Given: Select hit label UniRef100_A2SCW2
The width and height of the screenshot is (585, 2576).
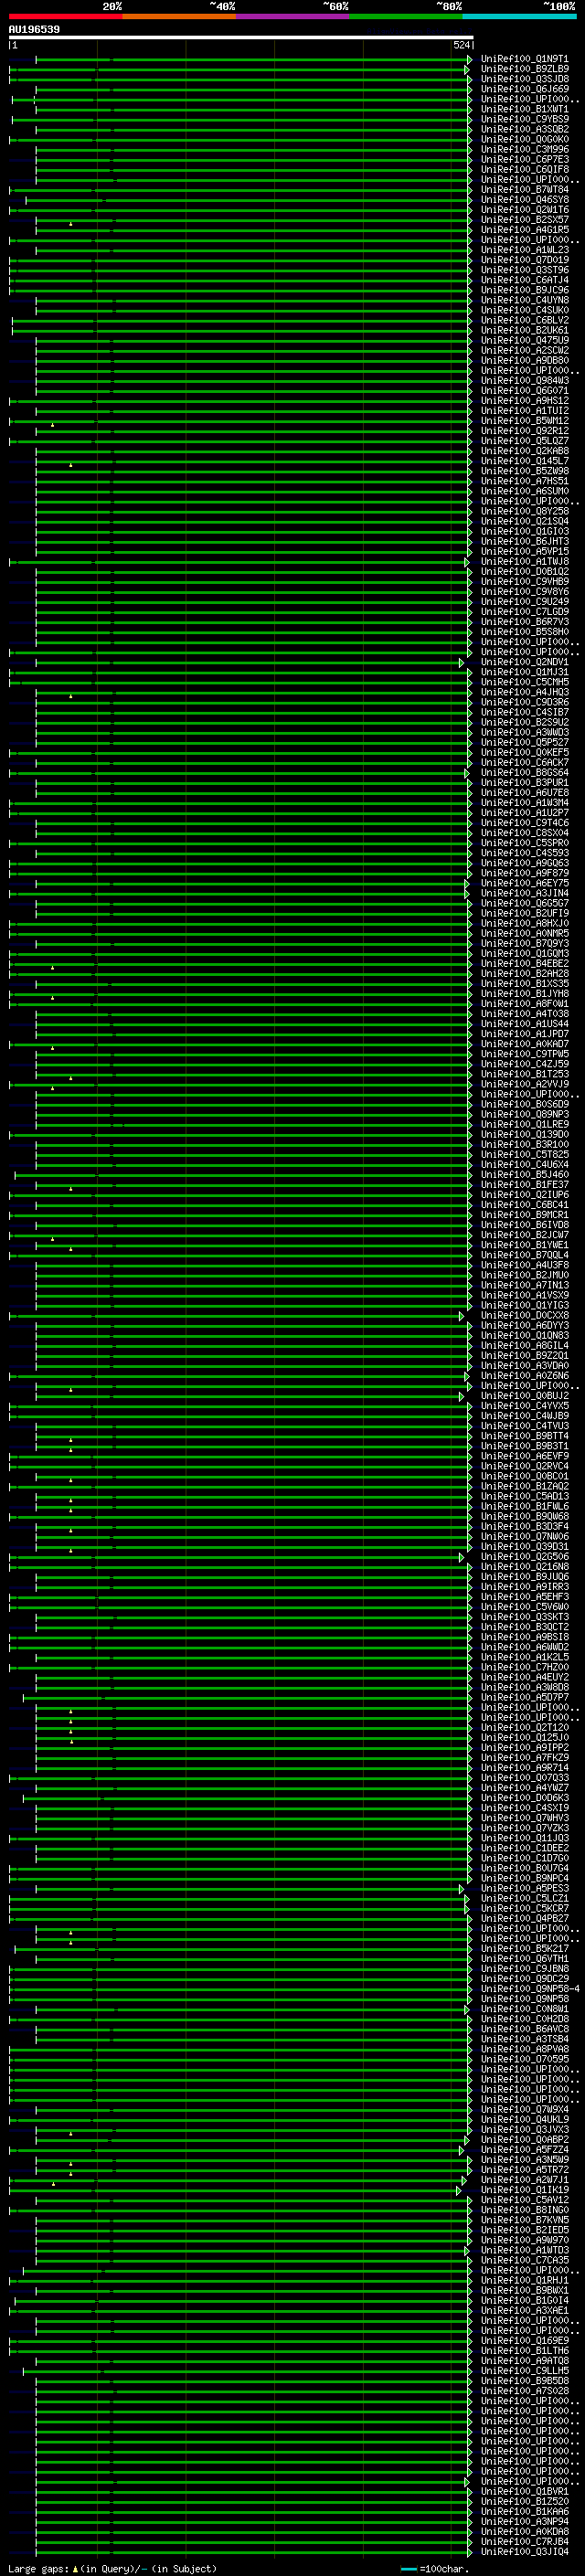Looking at the screenshot, I should 525,350.
